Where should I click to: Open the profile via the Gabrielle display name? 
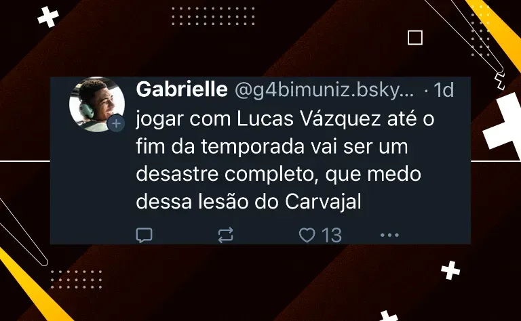(x=182, y=89)
